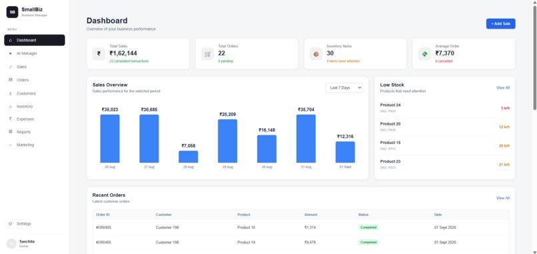
Task: Click the + Add Sale button
Action: click(x=500, y=23)
